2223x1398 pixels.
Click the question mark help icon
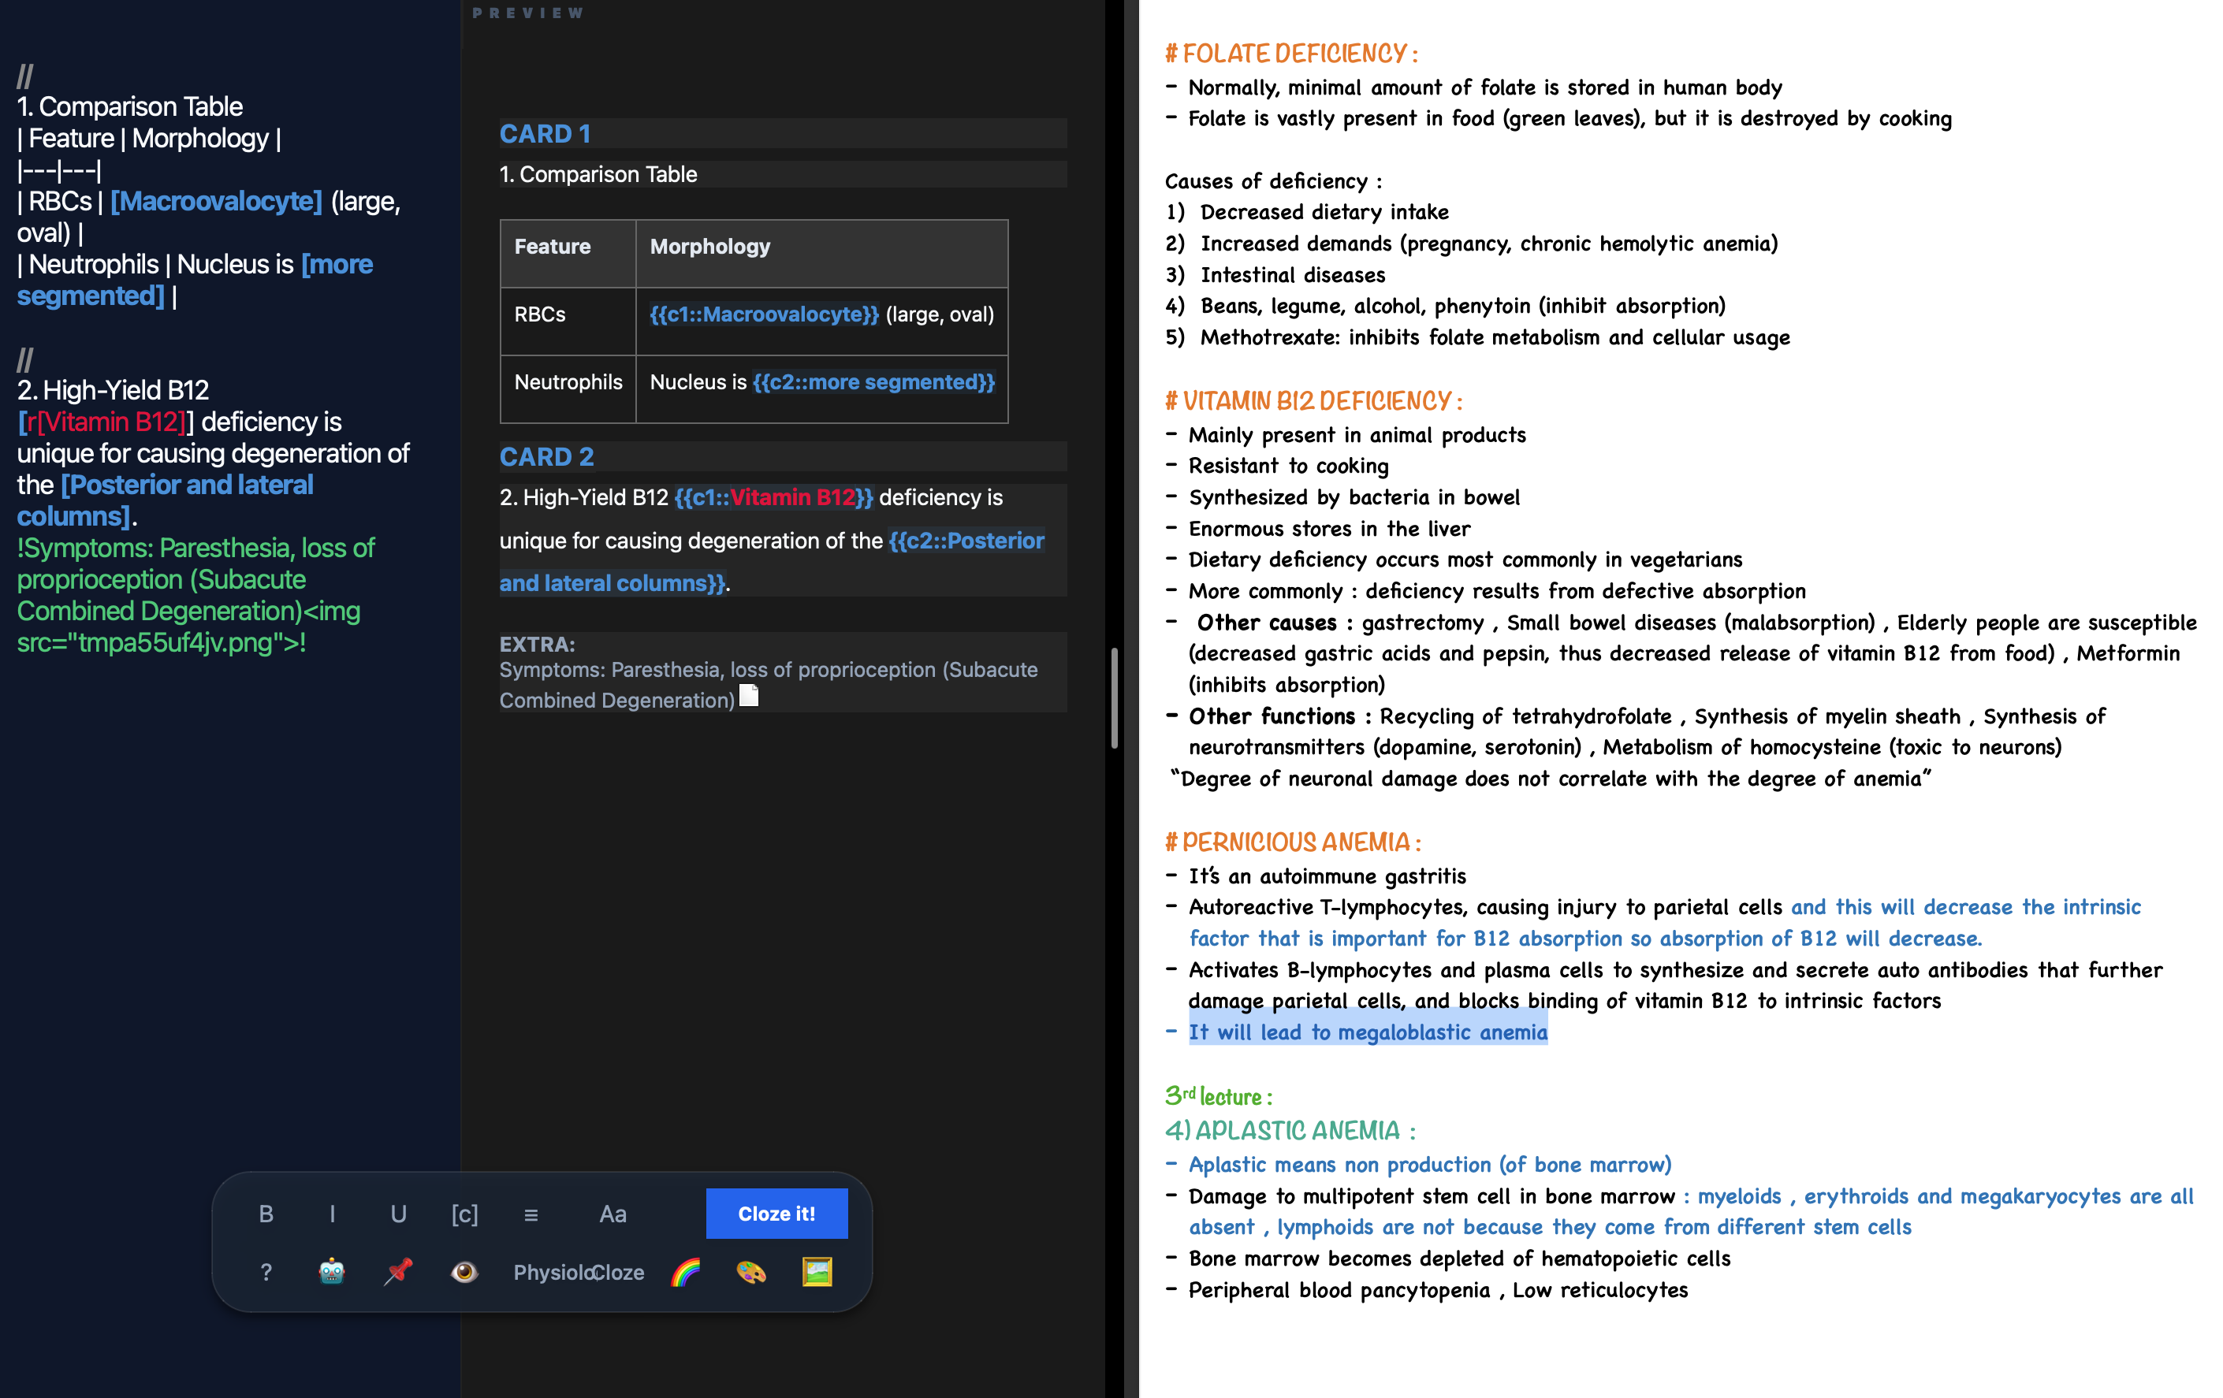tap(266, 1272)
